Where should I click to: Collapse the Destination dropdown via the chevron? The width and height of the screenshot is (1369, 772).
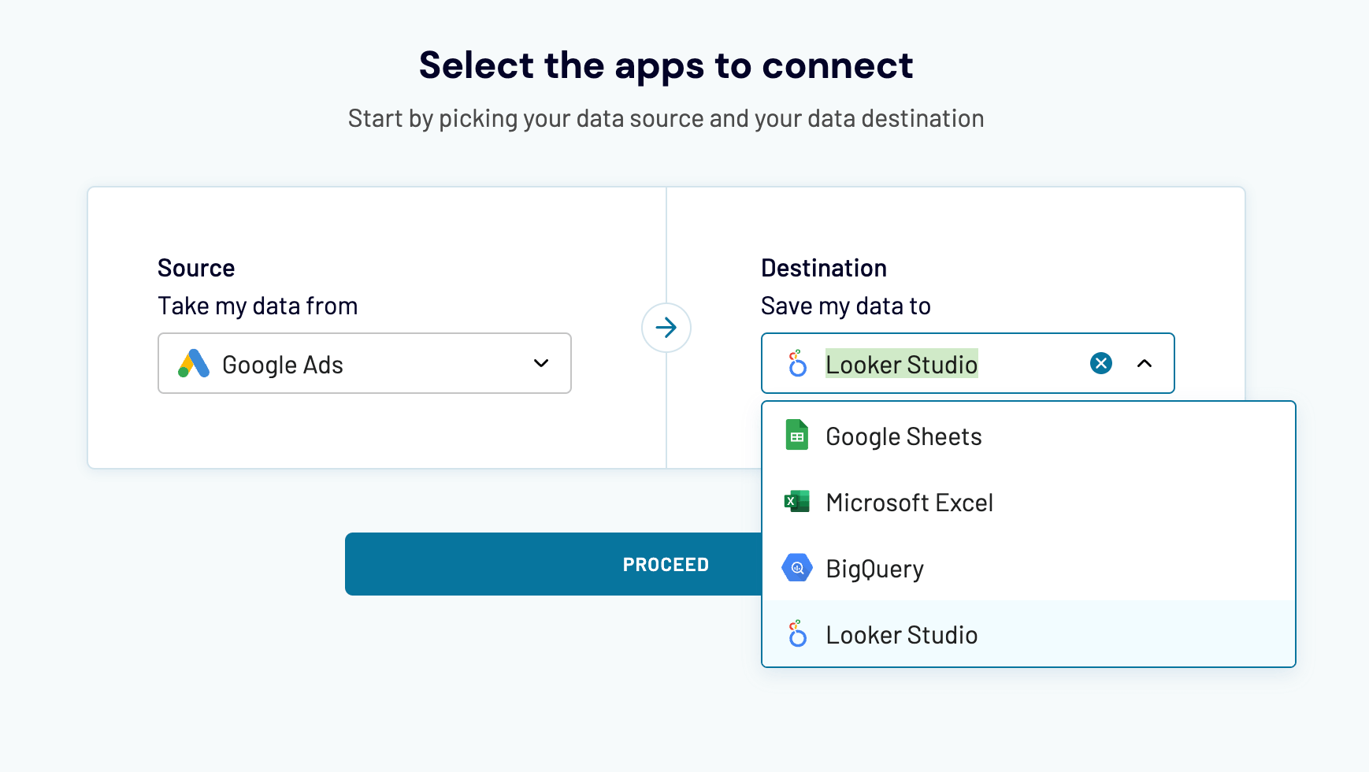click(x=1145, y=363)
